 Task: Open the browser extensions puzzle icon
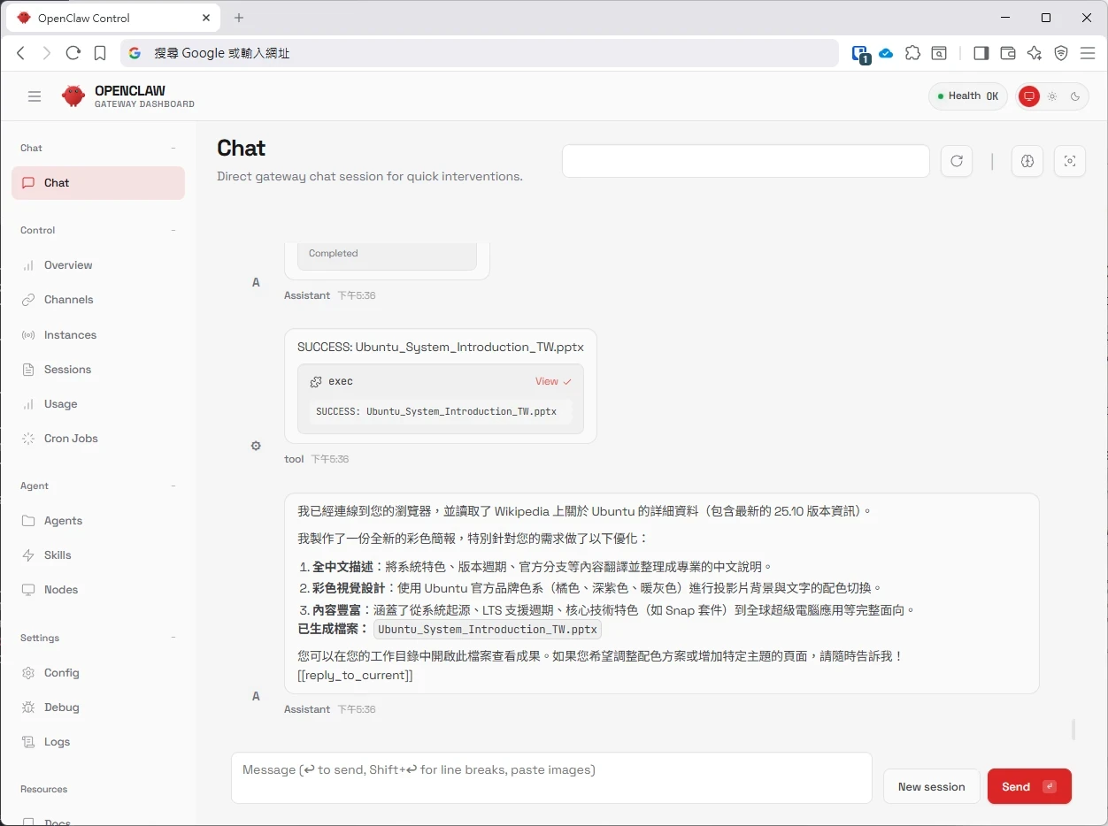[912, 53]
